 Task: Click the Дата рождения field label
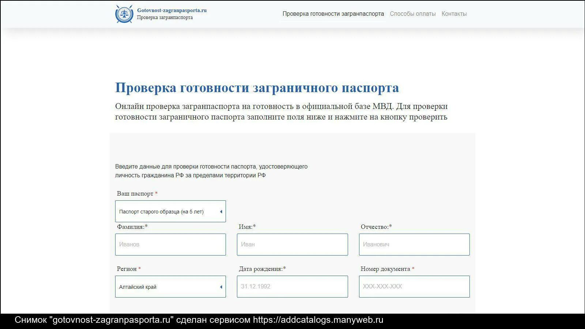click(x=263, y=269)
